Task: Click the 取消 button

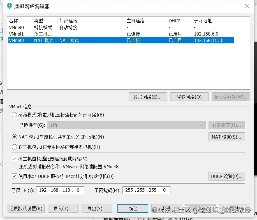Action: click(x=167, y=208)
